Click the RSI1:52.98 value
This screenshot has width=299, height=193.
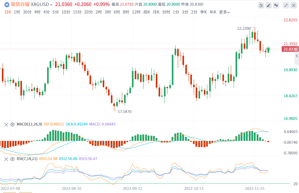(48, 159)
